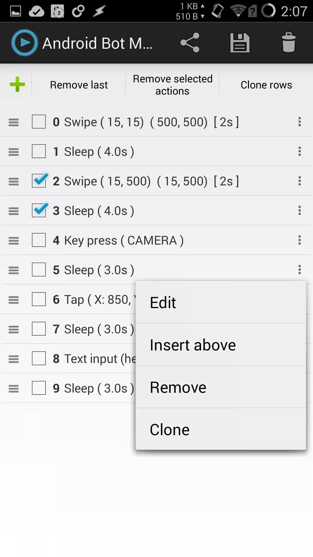The image size is (313, 557).
Task: Check the box for row 0 Swipe
Action: click(x=39, y=122)
